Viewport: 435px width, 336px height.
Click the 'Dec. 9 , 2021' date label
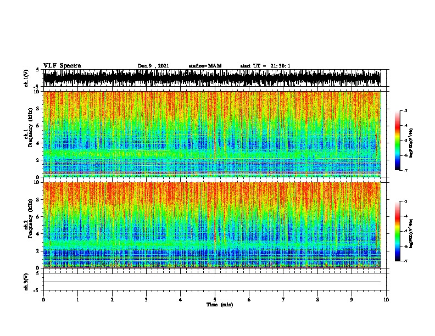tap(153, 66)
